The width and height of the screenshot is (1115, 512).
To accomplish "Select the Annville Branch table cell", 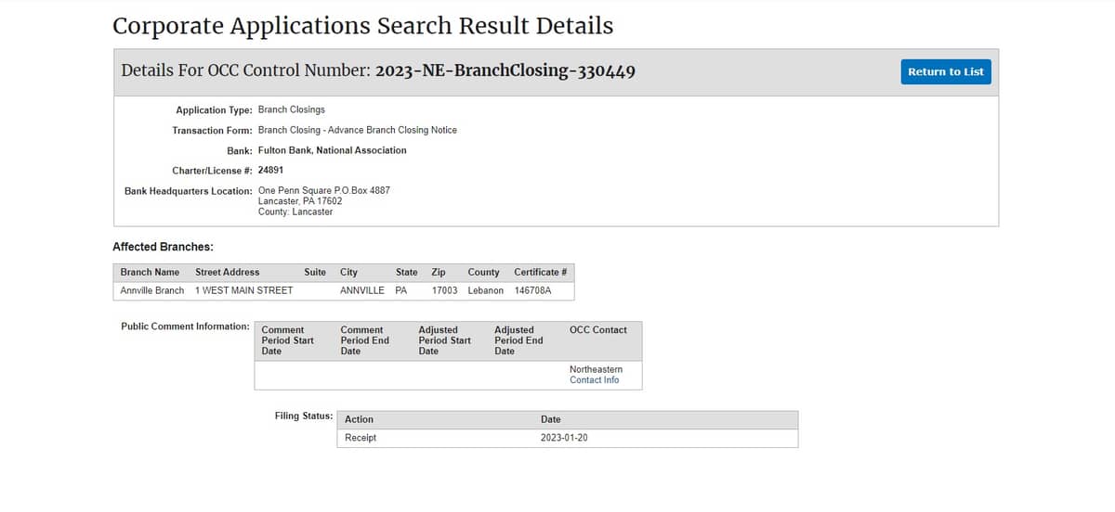I will (152, 290).
